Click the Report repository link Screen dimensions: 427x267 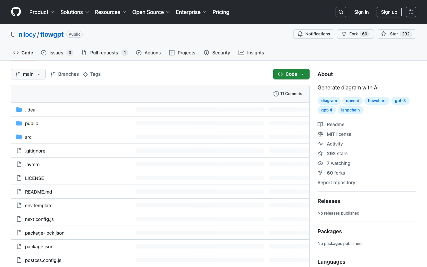(336, 183)
